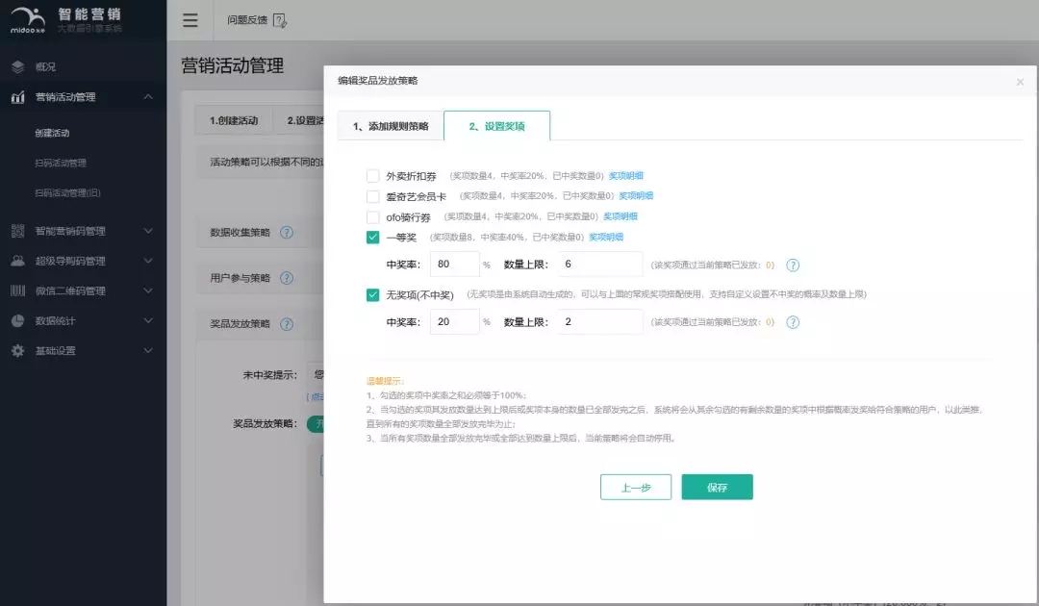Click the 上一步 previous step button
This screenshot has height=606, width=1039.
(636, 488)
